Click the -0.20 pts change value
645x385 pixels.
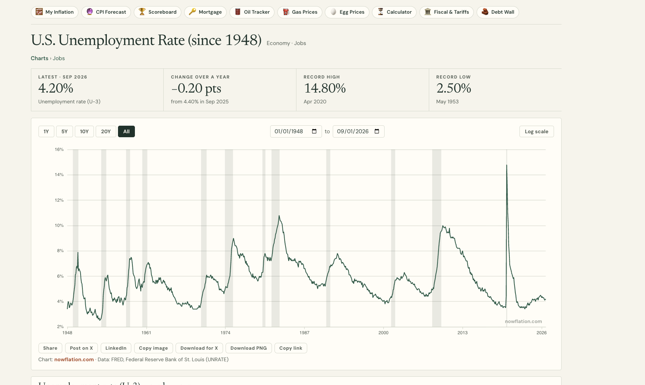pyautogui.click(x=196, y=88)
